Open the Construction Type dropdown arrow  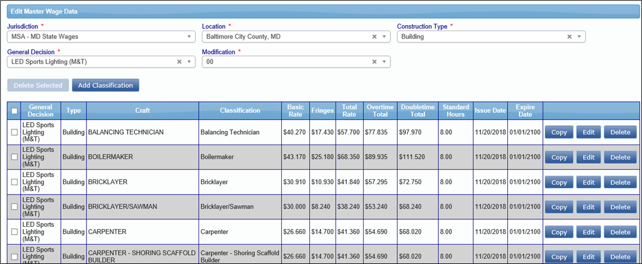coord(579,37)
